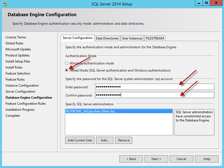The width and height of the screenshot is (224, 168).
Task: Open the Data Directories tab
Action: pos(107,38)
